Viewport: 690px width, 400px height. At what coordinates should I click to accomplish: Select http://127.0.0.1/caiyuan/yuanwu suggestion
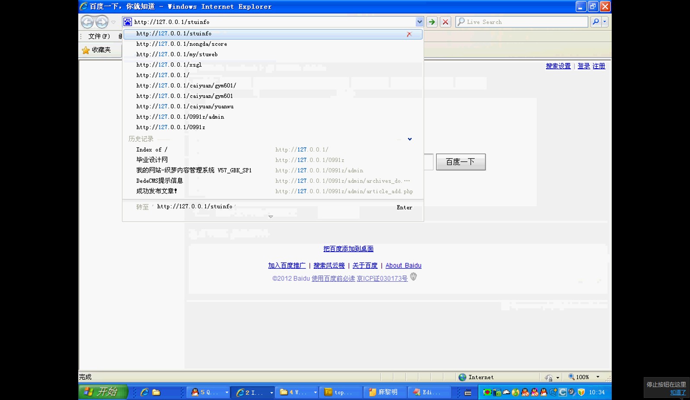pyautogui.click(x=273, y=106)
